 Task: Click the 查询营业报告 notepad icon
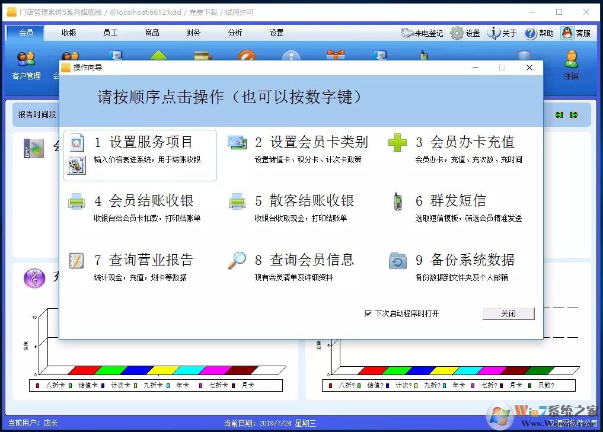pos(76,260)
